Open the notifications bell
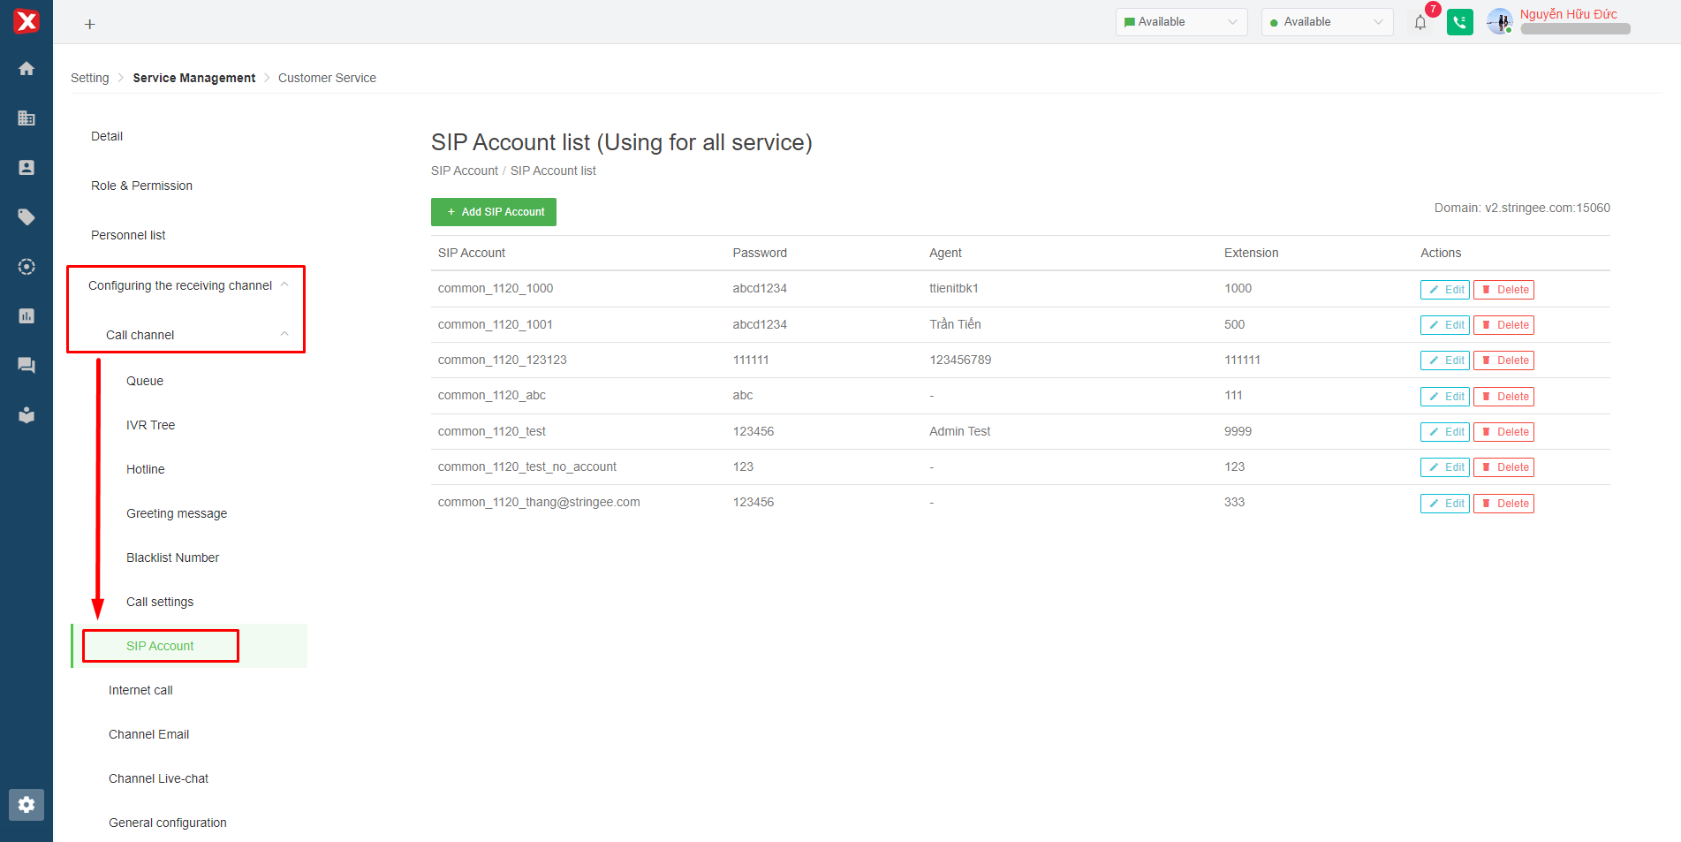The height and width of the screenshot is (842, 1681). click(1420, 23)
